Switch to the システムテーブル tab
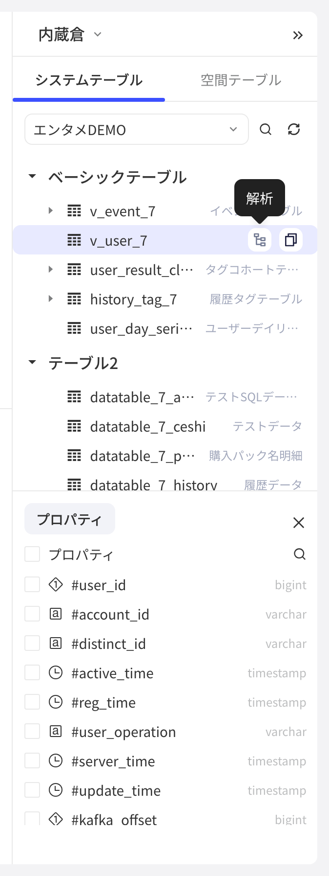This screenshot has height=876, width=329. pos(89,80)
